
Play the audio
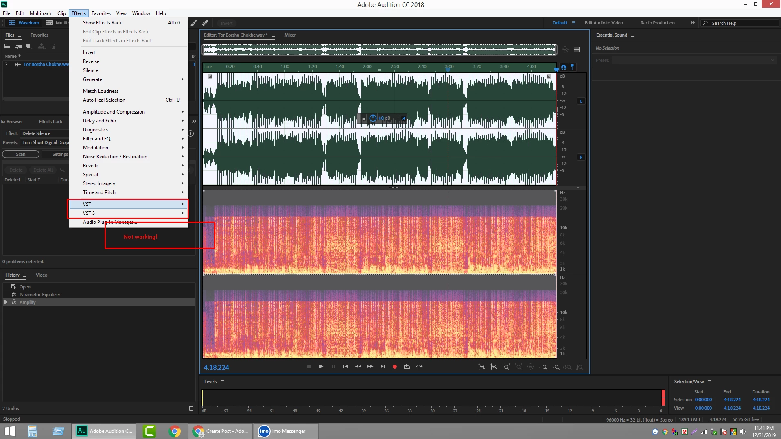tap(321, 367)
